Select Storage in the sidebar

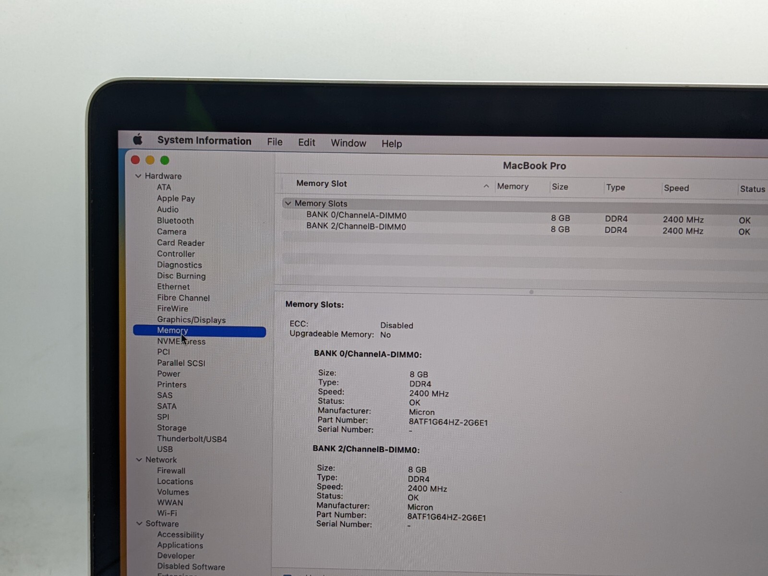(172, 428)
